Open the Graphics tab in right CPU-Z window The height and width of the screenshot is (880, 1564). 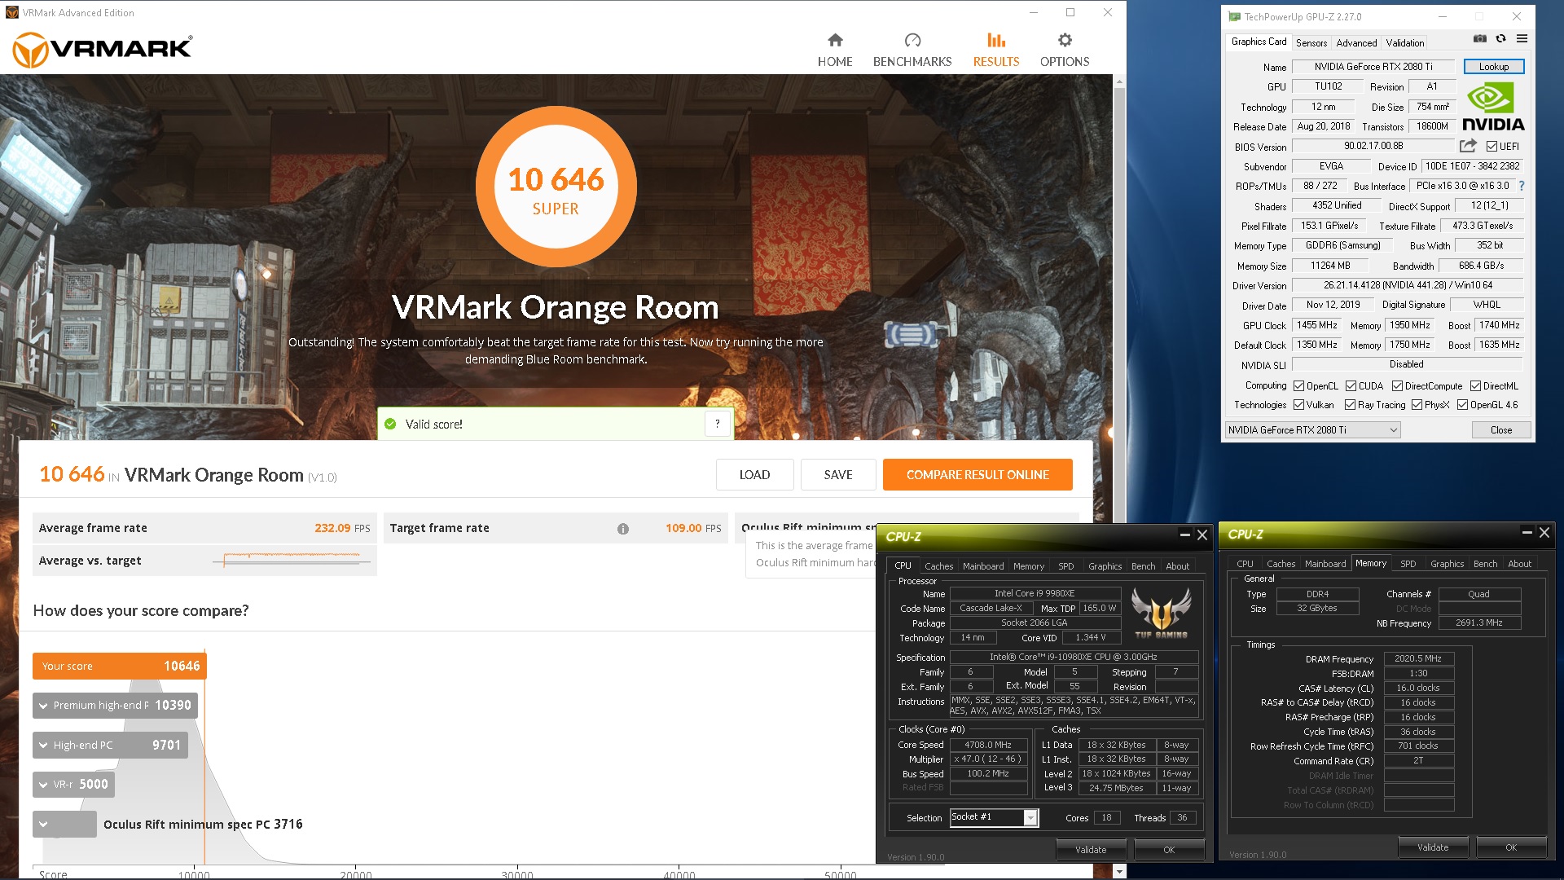1447,564
